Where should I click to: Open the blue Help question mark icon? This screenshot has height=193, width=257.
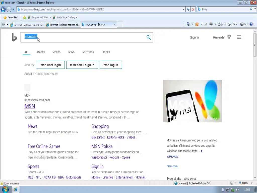tap(251, 24)
